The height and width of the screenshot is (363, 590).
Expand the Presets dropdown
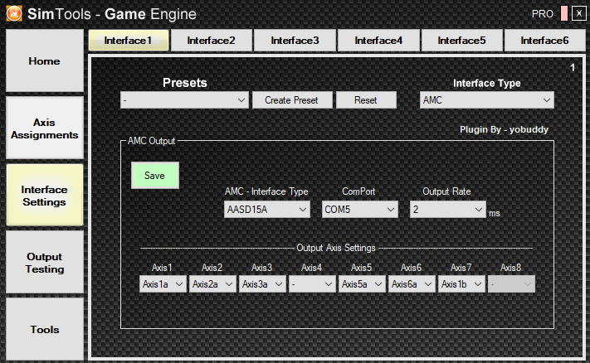[x=184, y=100]
